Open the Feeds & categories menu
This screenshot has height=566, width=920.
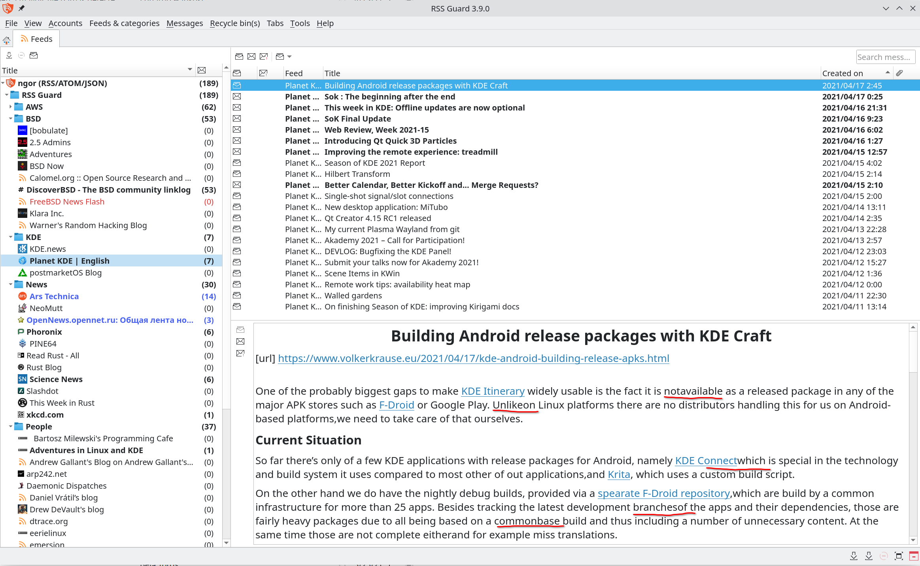click(125, 23)
